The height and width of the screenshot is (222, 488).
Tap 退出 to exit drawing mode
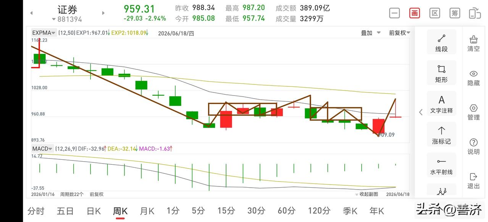click(x=473, y=181)
